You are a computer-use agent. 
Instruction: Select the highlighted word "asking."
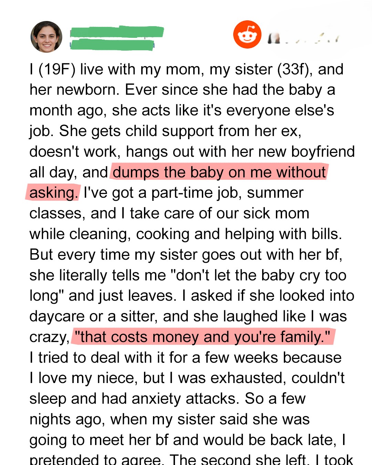(x=53, y=193)
